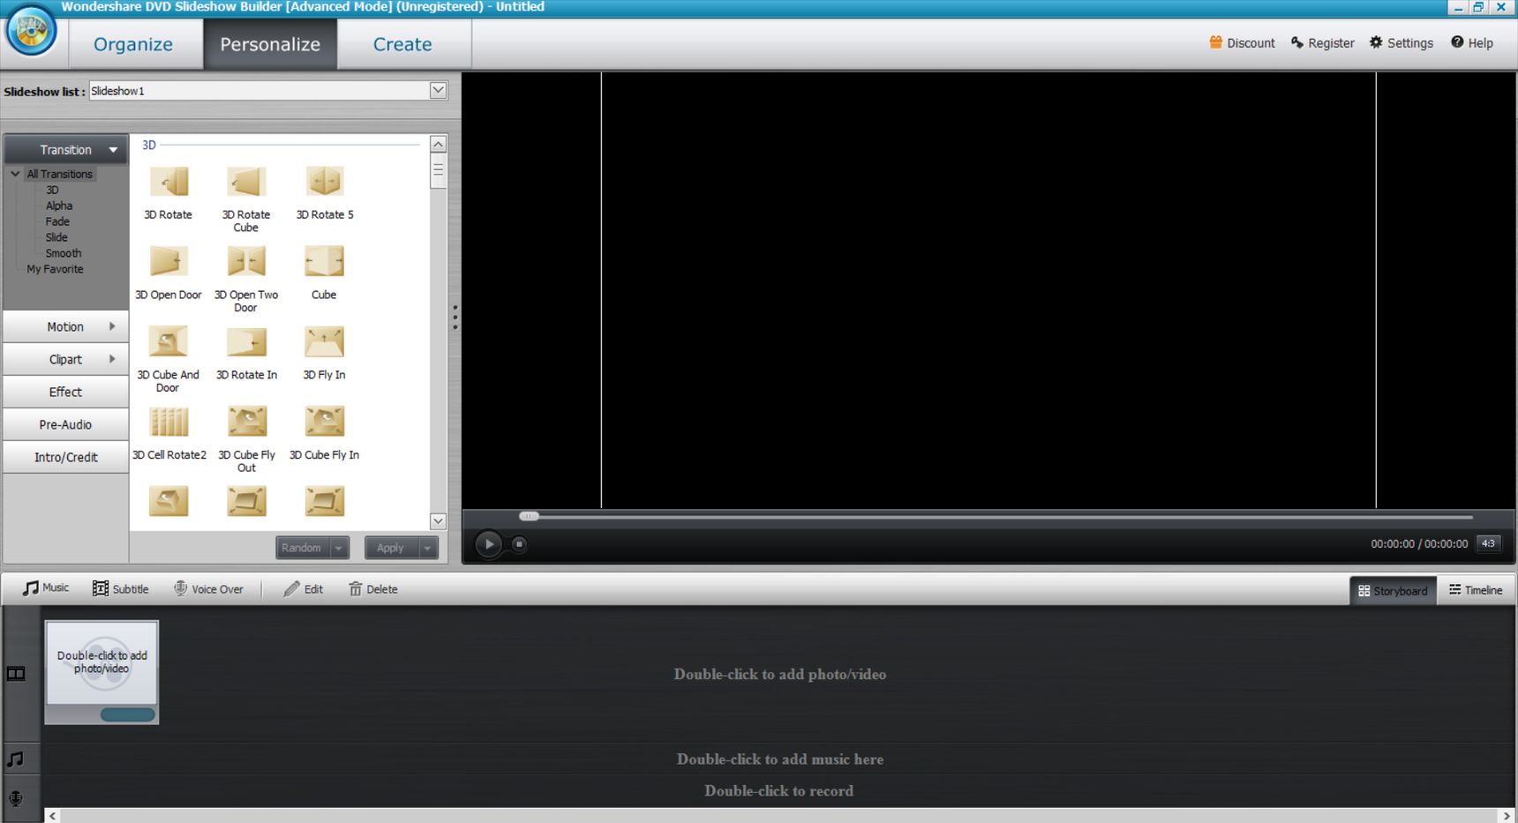Select the 3D Cube And Door transition
This screenshot has height=823, width=1518.
click(169, 342)
